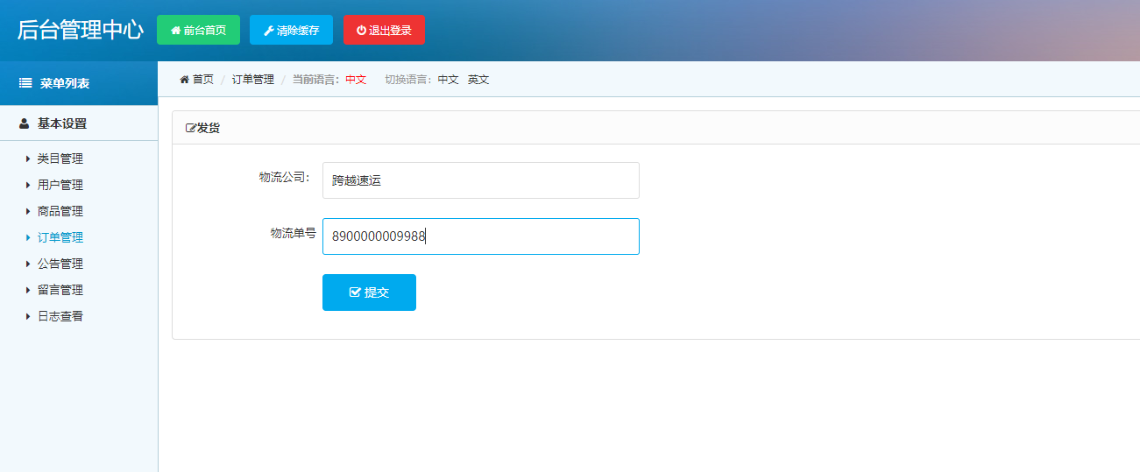
Task: Click the 退出登录 red button
Action: click(384, 30)
